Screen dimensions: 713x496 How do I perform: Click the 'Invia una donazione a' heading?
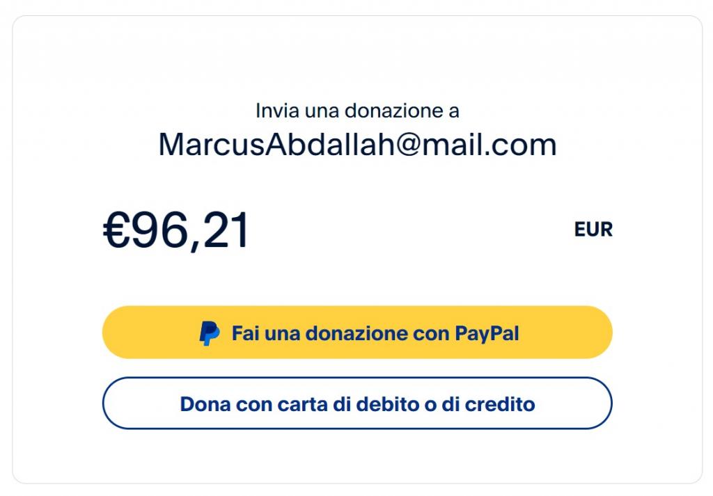coord(357,111)
